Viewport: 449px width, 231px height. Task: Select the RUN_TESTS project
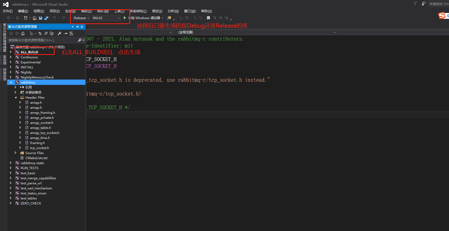(x=29, y=168)
